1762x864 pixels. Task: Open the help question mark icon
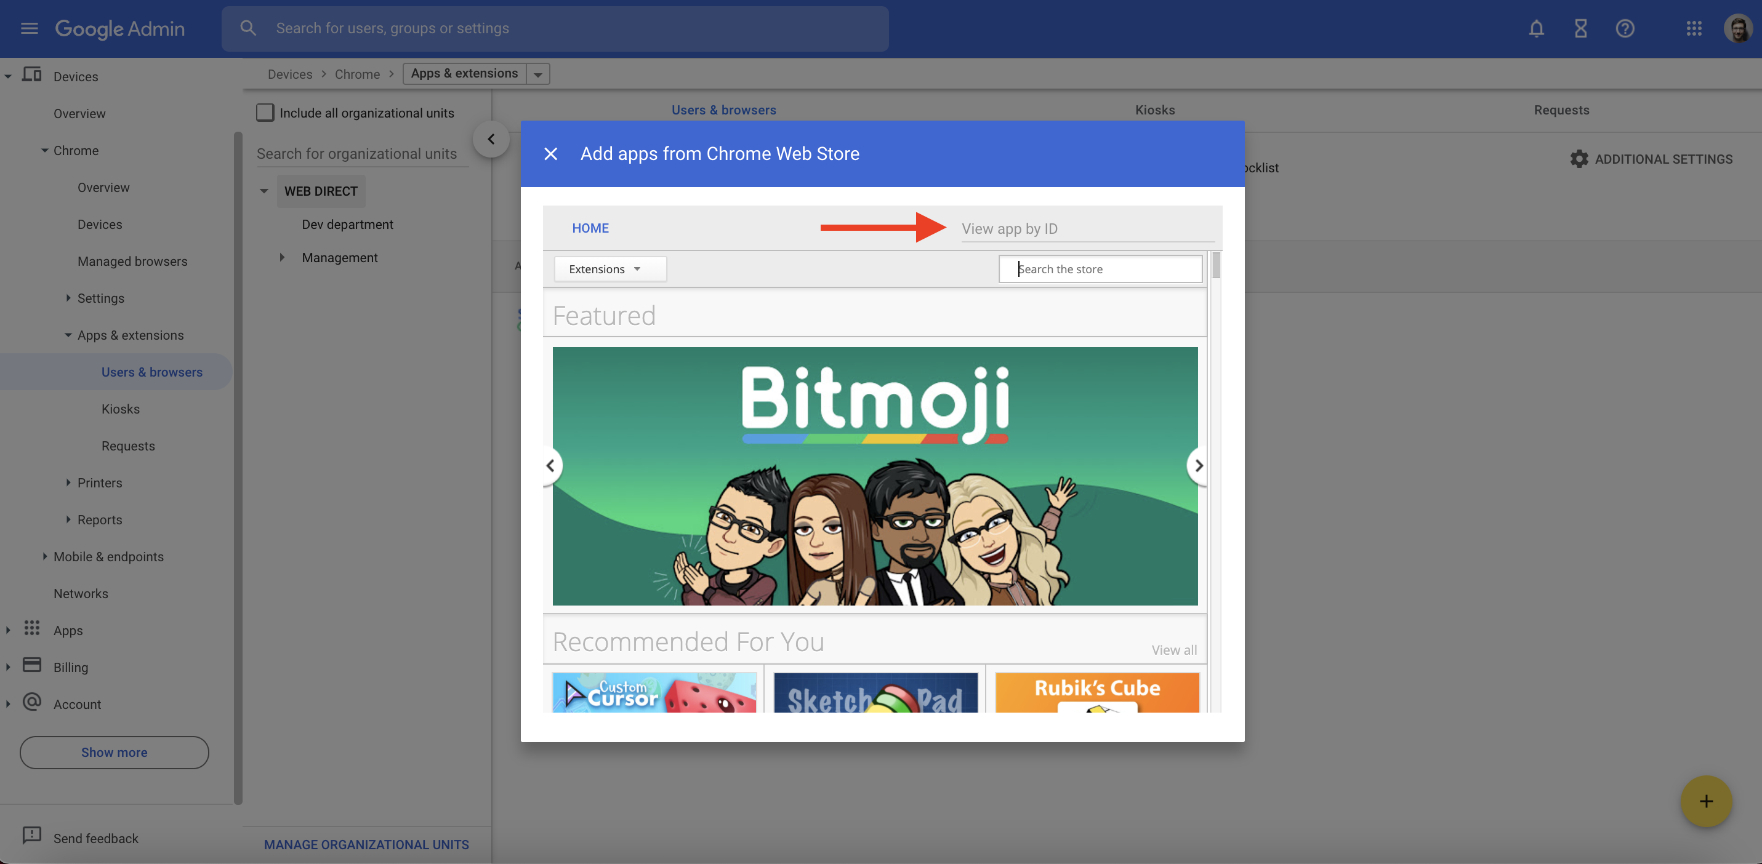point(1625,28)
